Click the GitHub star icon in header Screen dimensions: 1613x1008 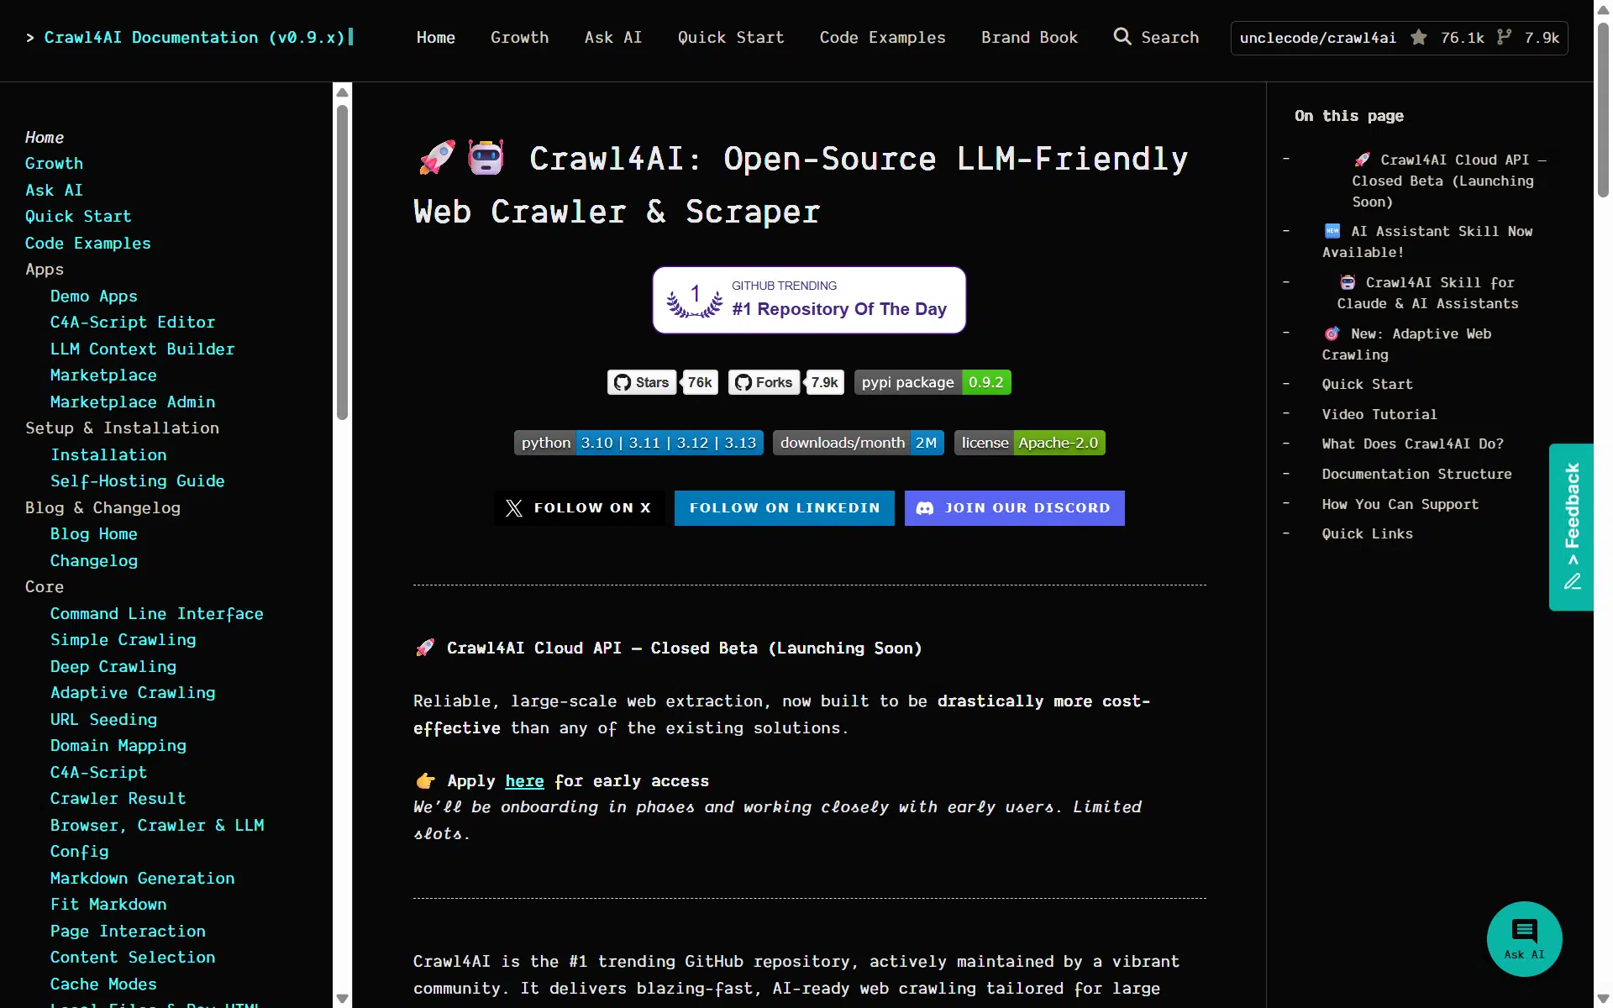coord(1419,37)
